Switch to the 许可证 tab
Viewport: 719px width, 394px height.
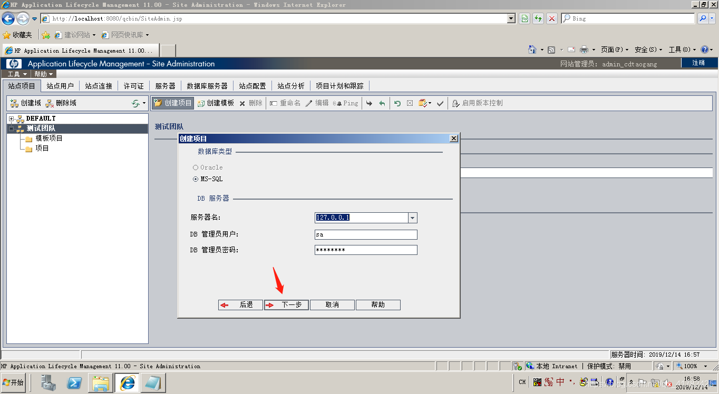134,86
